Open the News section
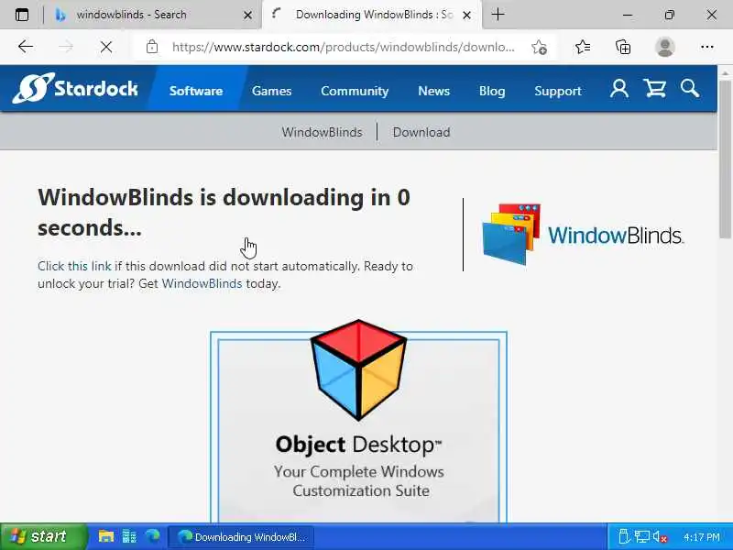 [x=433, y=91]
